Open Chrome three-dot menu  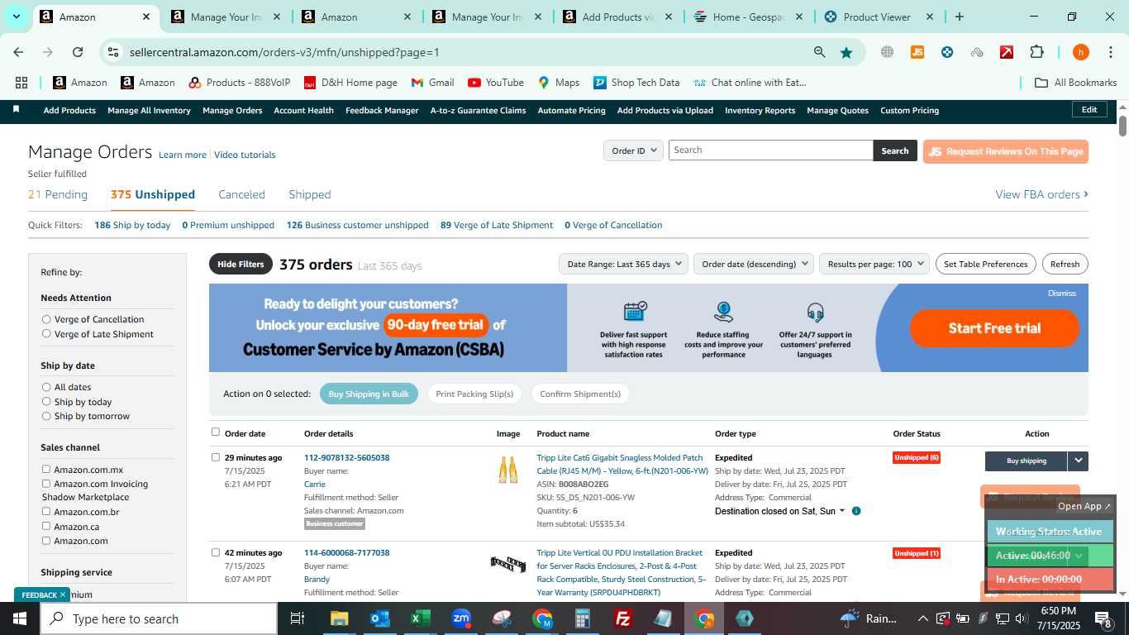pyautogui.click(x=1110, y=52)
